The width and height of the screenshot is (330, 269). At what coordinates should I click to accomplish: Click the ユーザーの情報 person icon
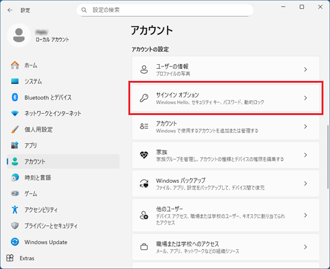pos(144,69)
